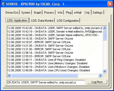Switch to the e-Mail tab
This screenshot has height=91, width=114.
click(x=78, y=13)
